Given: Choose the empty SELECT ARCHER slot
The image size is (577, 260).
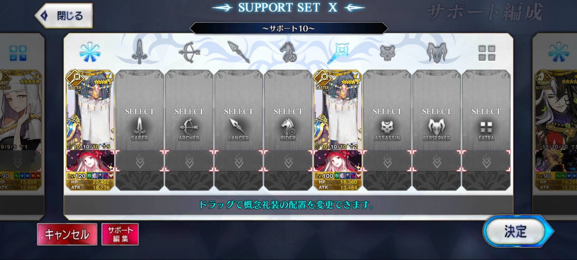Looking at the screenshot, I should (189, 110).
